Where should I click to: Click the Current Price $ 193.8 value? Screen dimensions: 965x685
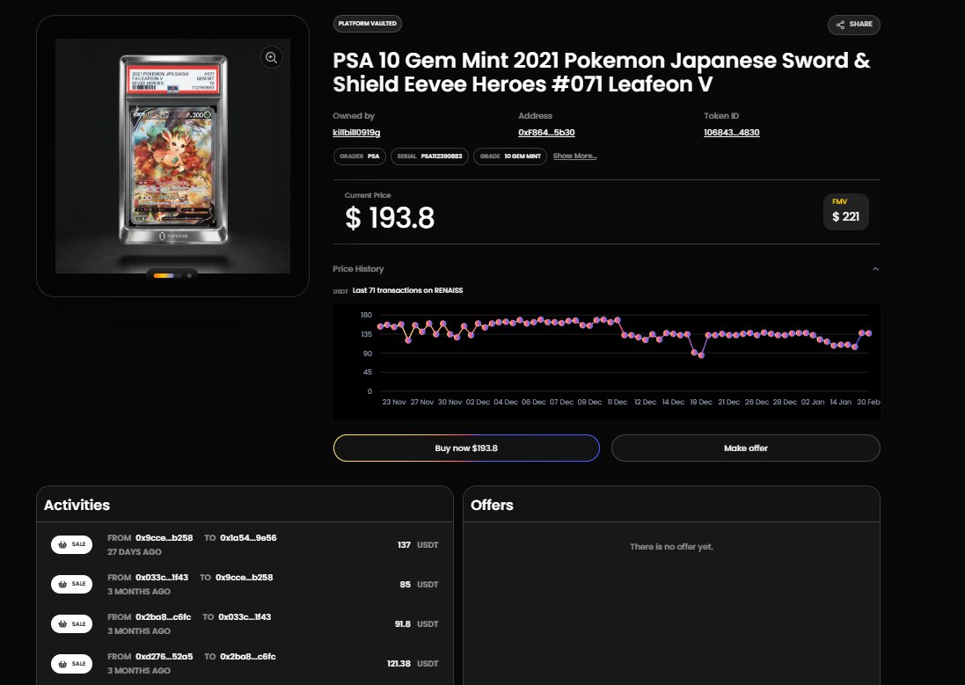pos(390,218)
